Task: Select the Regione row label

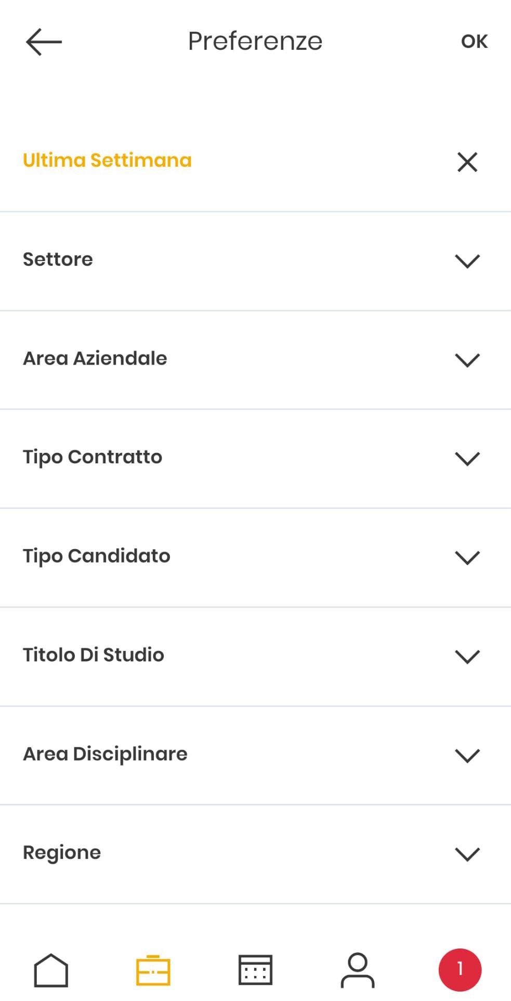Action: [x=62, y=852]
